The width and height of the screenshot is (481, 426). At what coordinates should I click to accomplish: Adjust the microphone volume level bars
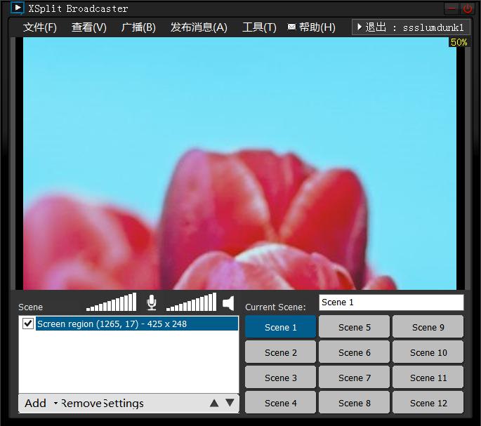click(112, 302)
